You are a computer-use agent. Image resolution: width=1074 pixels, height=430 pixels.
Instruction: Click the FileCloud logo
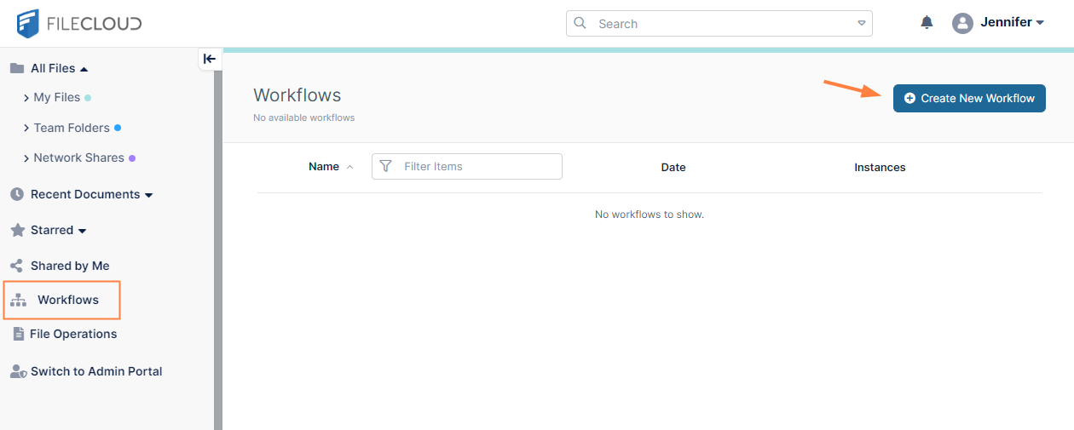point(79,24)
